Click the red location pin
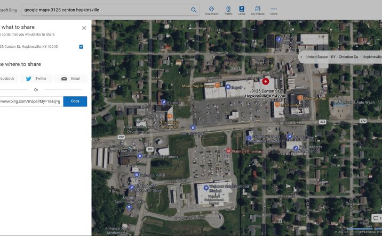The image size is (382, 236). 265,81
